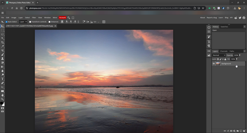
Task: Click the background white color swatch
Action: click(x=3, y=105)
